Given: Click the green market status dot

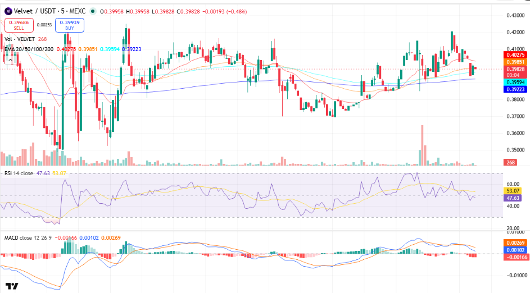Looking at the screenshot, I should pos(92,11).
